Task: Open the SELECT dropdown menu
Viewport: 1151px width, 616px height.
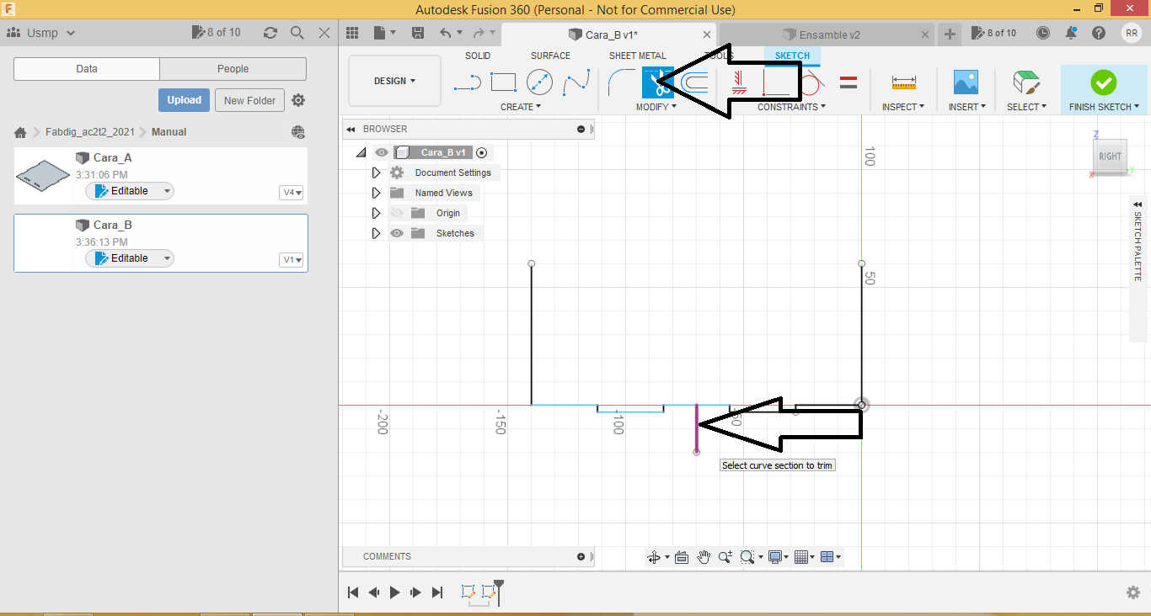Action: 1026,107
